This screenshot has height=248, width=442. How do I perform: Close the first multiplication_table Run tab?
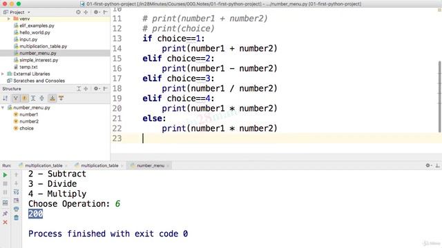(x=66, y=166)
